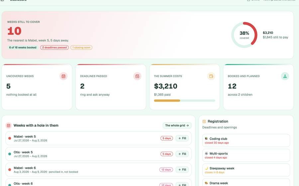Click the Deadlines Passed clock-calendar icon
The image size is (299, 186).
137,76
